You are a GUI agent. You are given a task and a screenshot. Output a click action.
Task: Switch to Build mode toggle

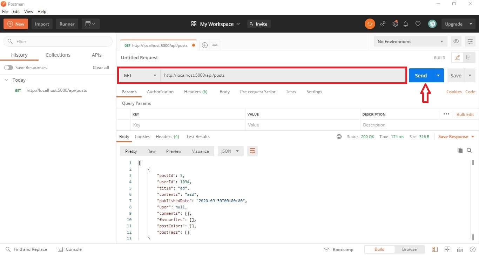(x=379, y=249)
